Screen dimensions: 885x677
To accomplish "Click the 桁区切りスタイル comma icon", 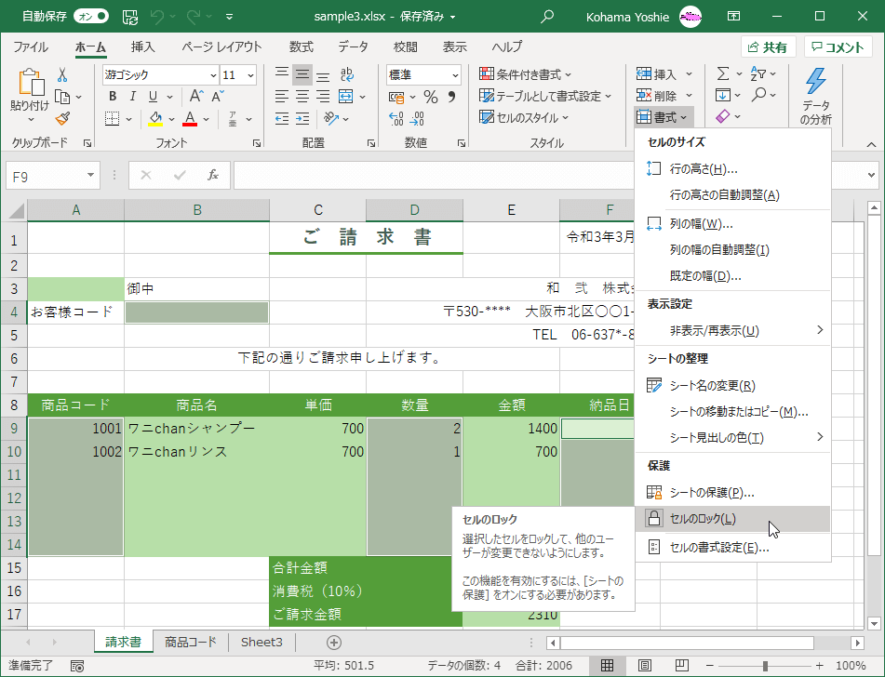I will [453, 95].
